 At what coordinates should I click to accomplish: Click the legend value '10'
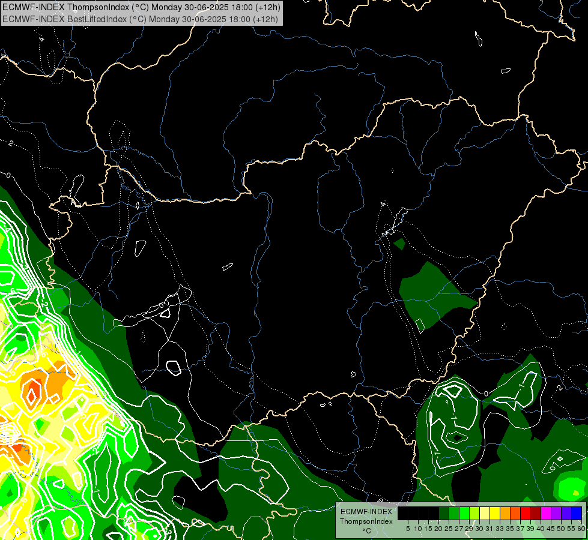click(418, 529)
